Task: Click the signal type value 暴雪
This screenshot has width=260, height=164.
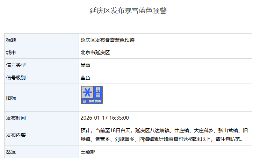Action: 85,65
